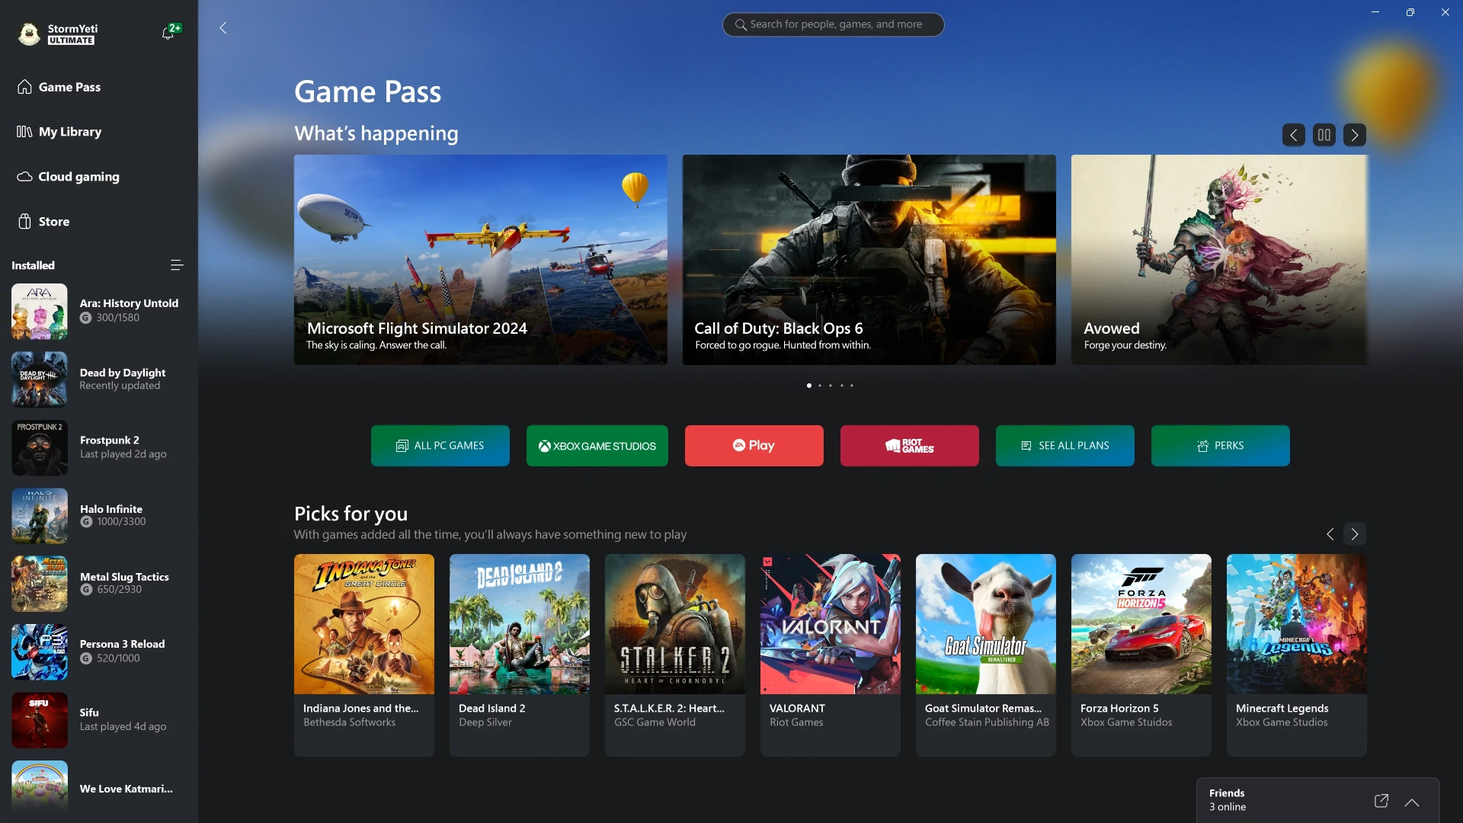
Task: Advance What's happening carousel forward
Action: point(1354,135)
